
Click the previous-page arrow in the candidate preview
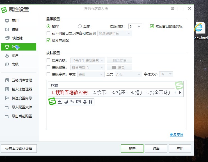175,92
